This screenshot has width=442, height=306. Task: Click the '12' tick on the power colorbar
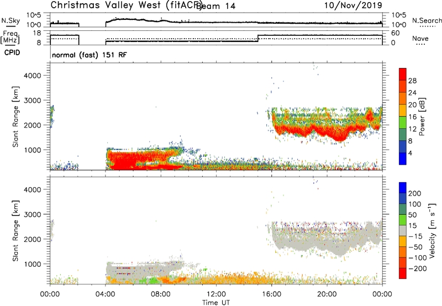pos(412,129)
